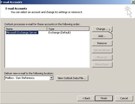Create a New Outlook Data File
Image resolution: width=135 pixels, height=104 pixels.
pos(72,78)
